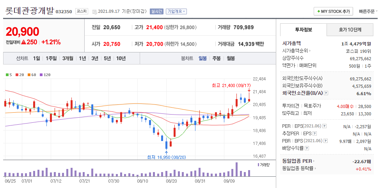
Task: Click the 4.00매수 investment opinion
Action: (345, 106)
